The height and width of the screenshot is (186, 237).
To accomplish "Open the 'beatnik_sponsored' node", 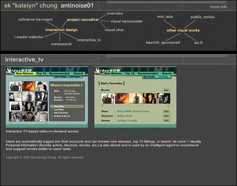I will click(x=163, y=42).
